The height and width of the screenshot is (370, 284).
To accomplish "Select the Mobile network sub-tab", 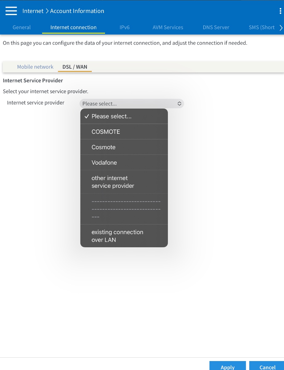I will tap(35, 67).
